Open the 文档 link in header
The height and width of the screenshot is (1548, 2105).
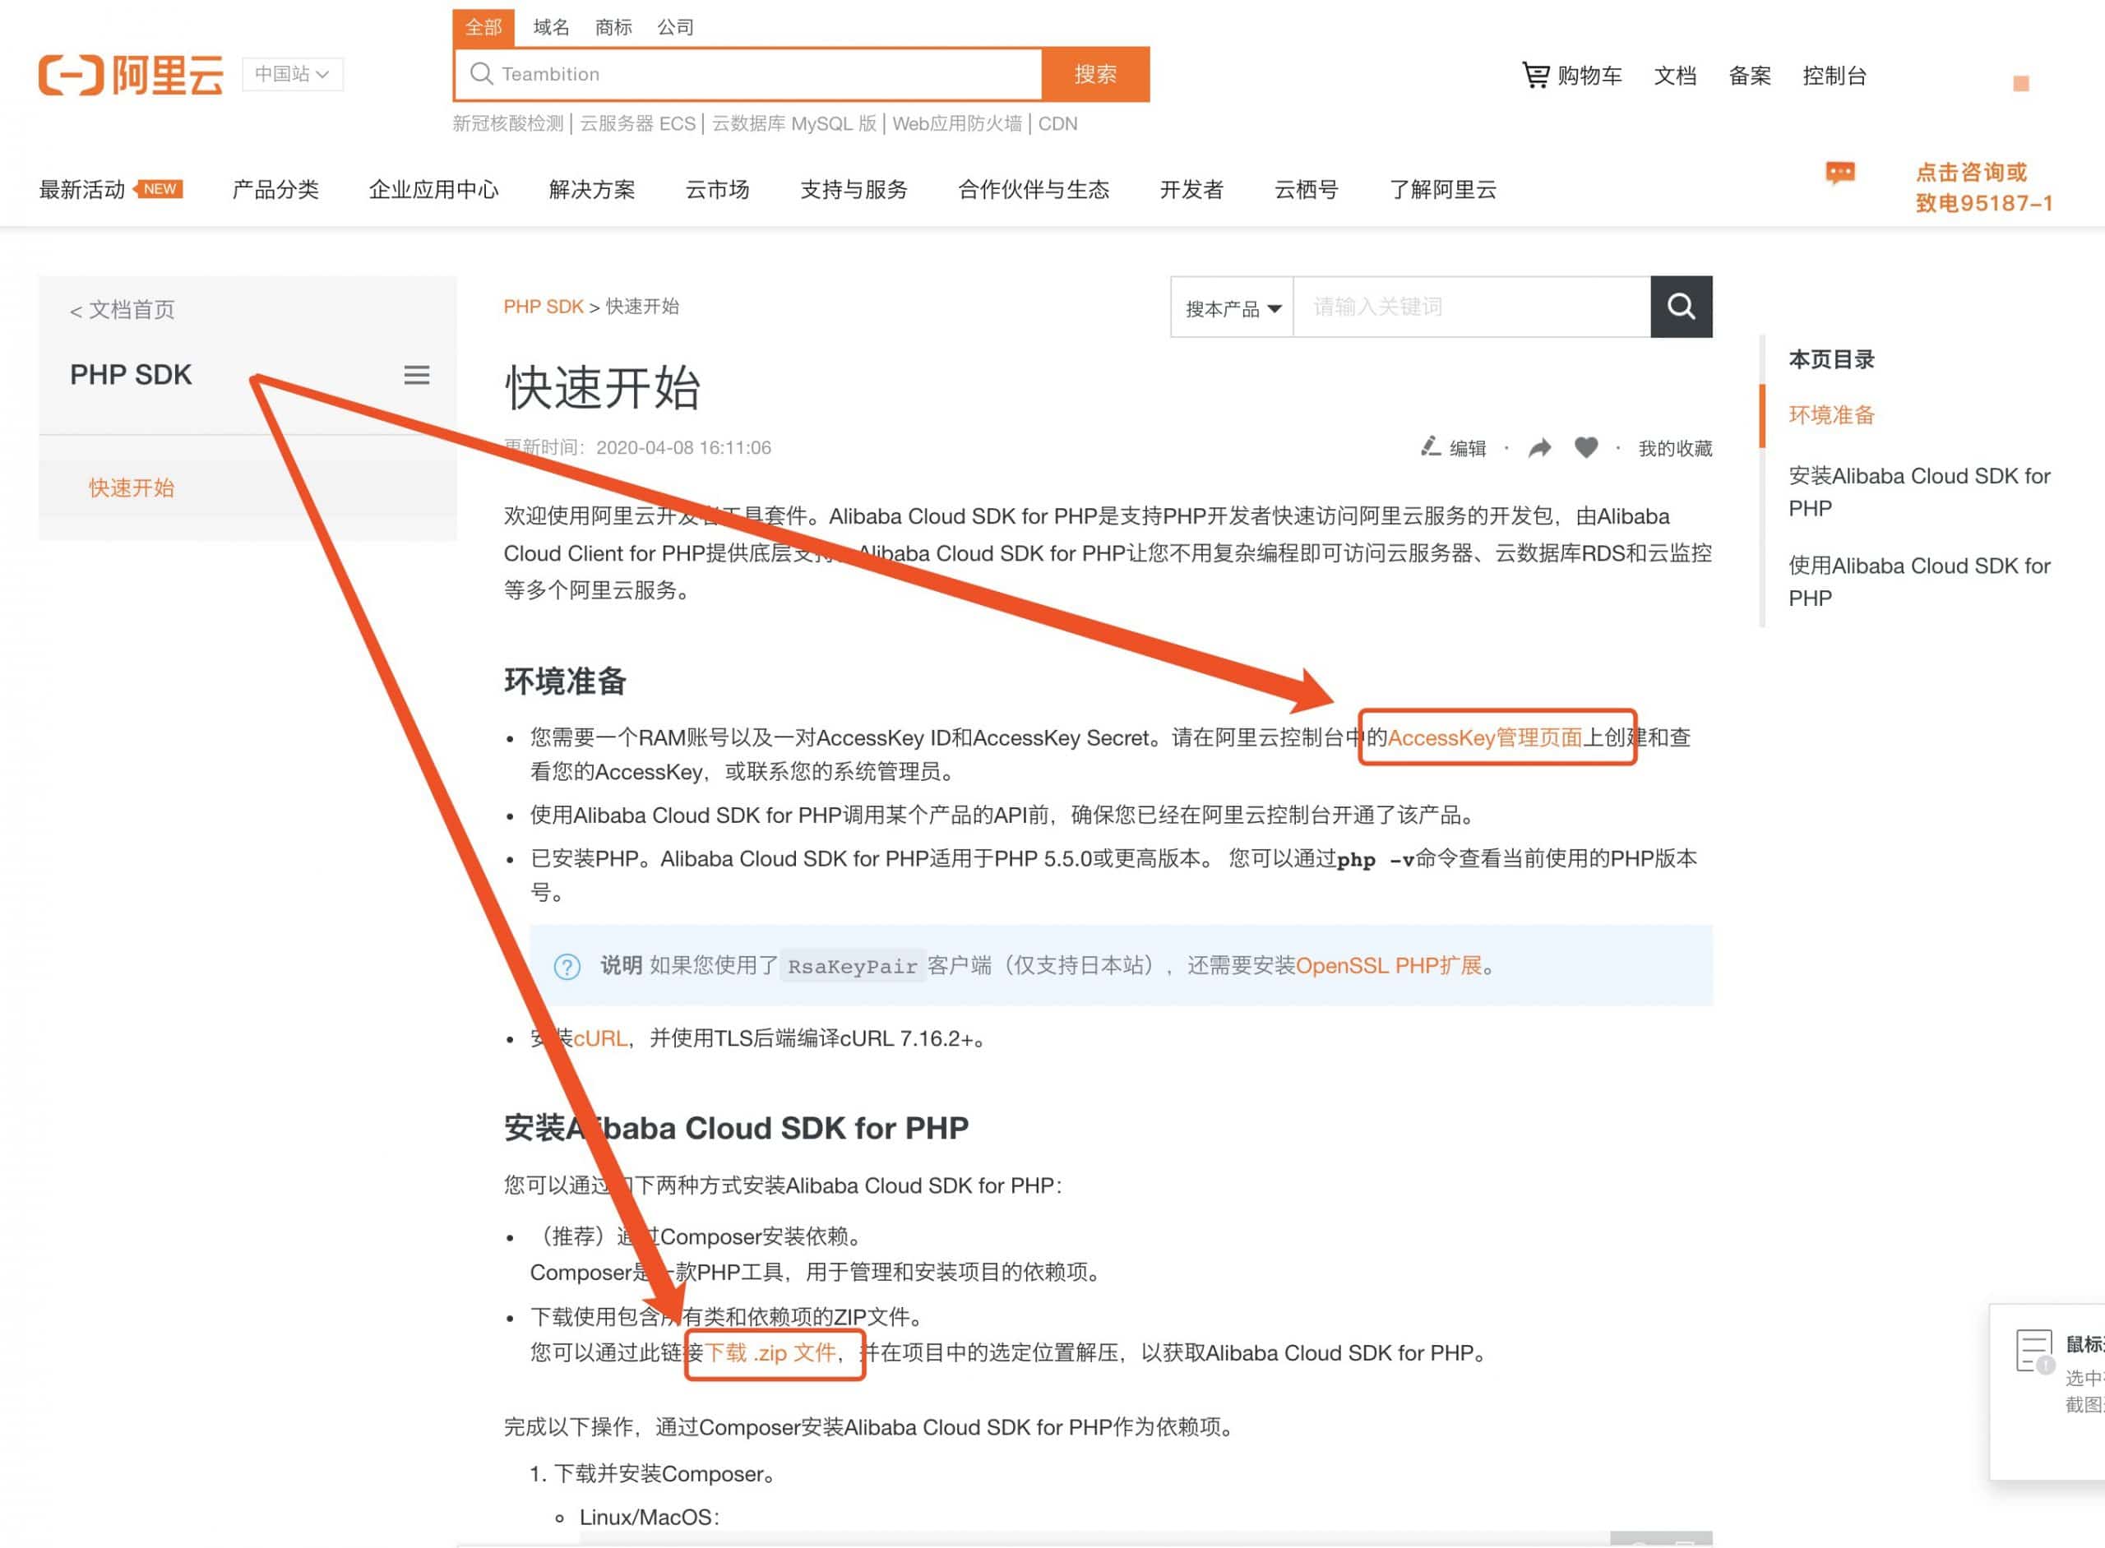click(x=1675, y=76)
